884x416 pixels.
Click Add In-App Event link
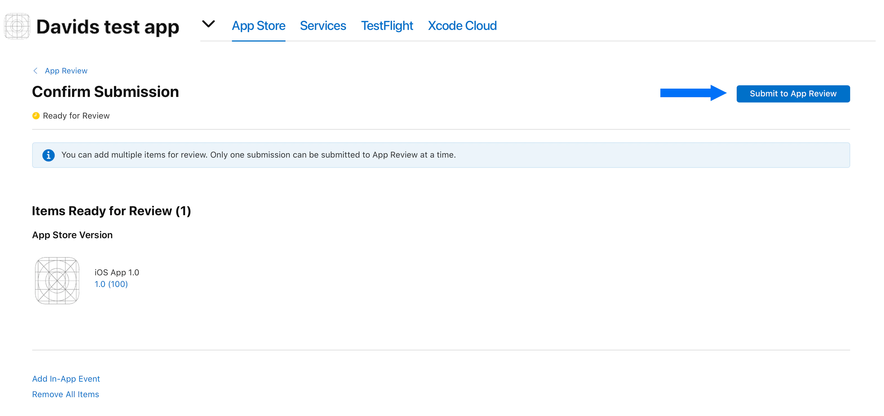66,379
